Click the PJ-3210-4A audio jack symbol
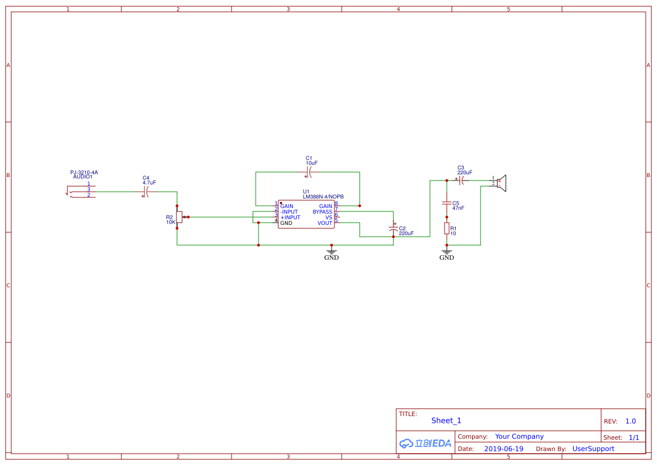Image resolution: width=657 pixels, height=465 pixels. pos(81,192)
